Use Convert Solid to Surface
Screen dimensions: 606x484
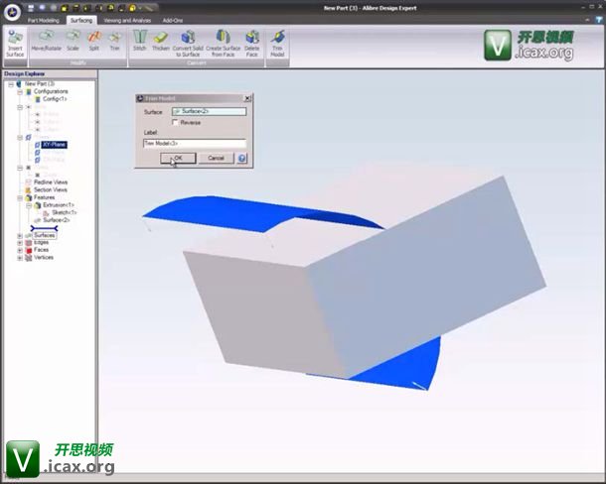tap(189, 42)
